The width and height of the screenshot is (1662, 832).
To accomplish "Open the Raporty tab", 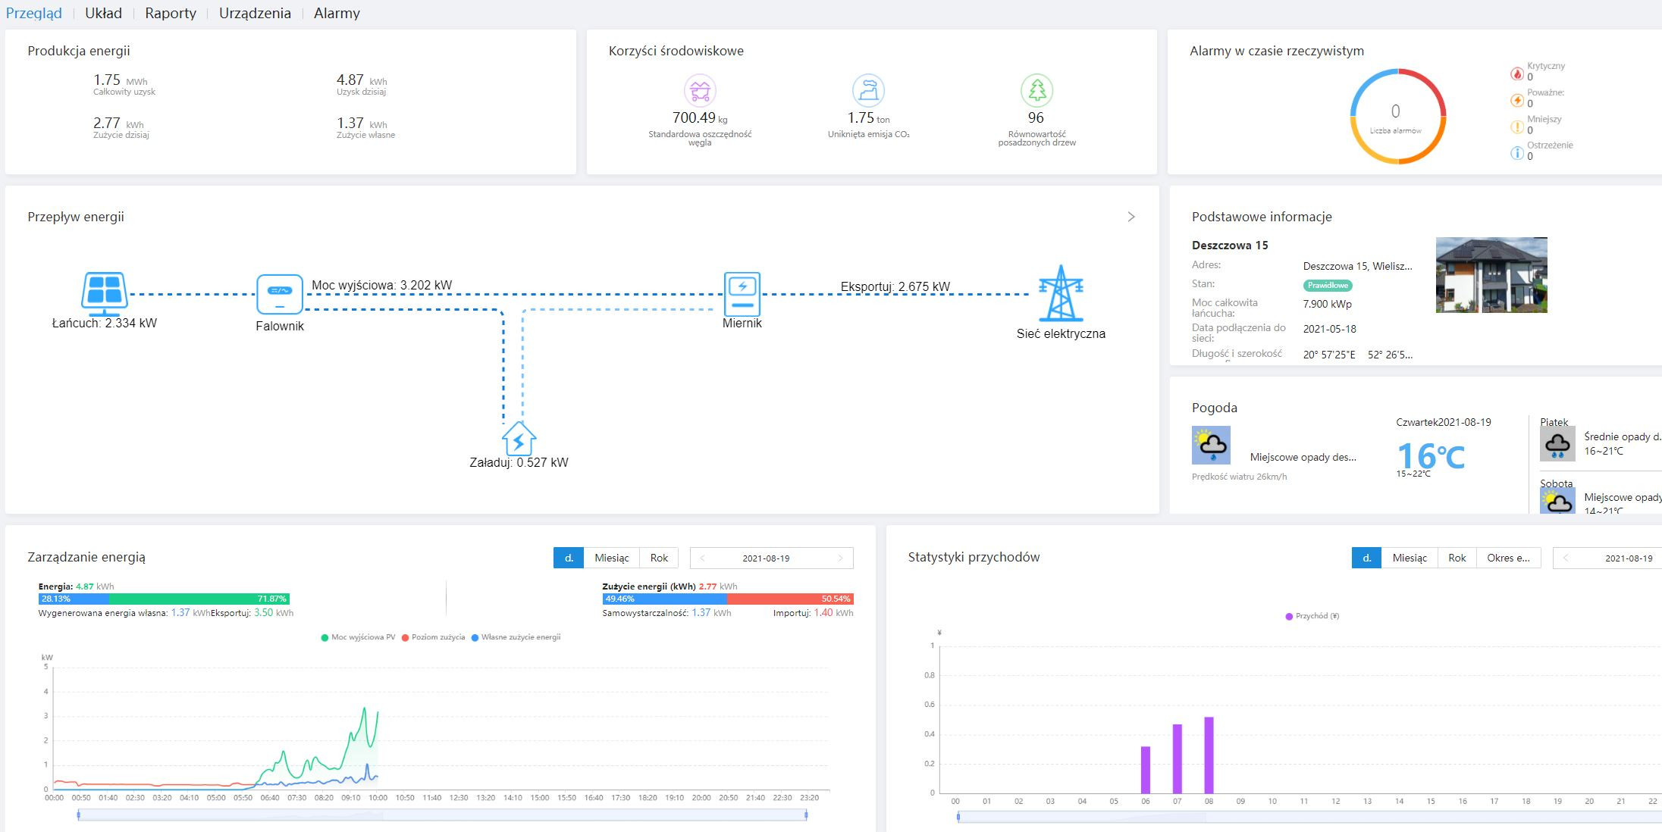I will point(171,13).
